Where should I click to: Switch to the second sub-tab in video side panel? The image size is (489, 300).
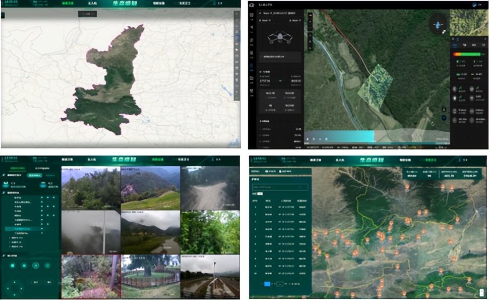tap(42, 168)
